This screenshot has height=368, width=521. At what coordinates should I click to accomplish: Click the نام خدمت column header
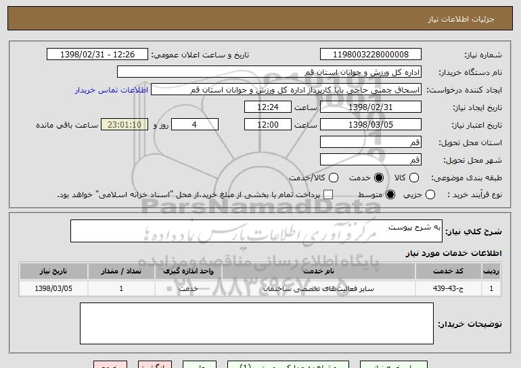pos(318,271)
